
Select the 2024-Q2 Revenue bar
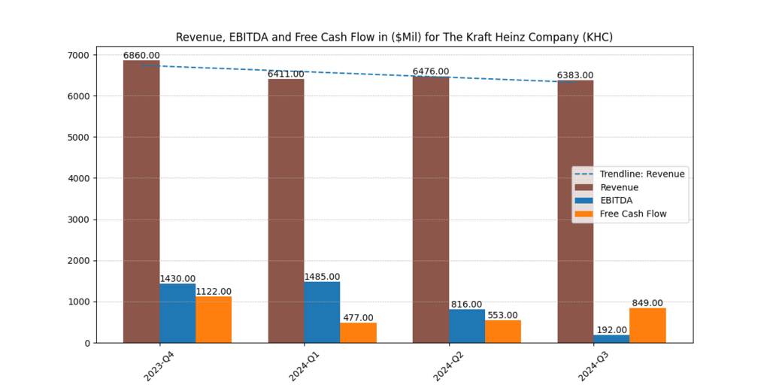tap(430, 211)
